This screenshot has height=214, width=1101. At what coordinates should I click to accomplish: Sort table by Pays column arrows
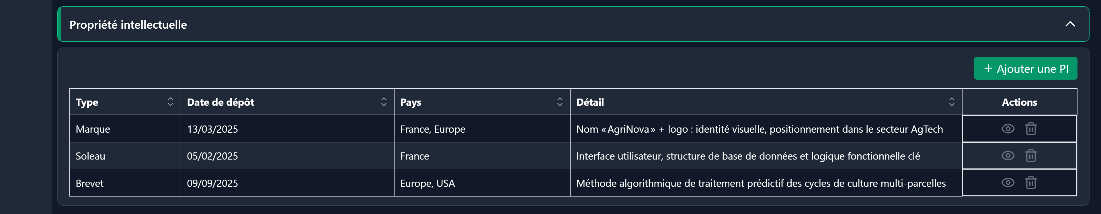(x=559, y=102)
